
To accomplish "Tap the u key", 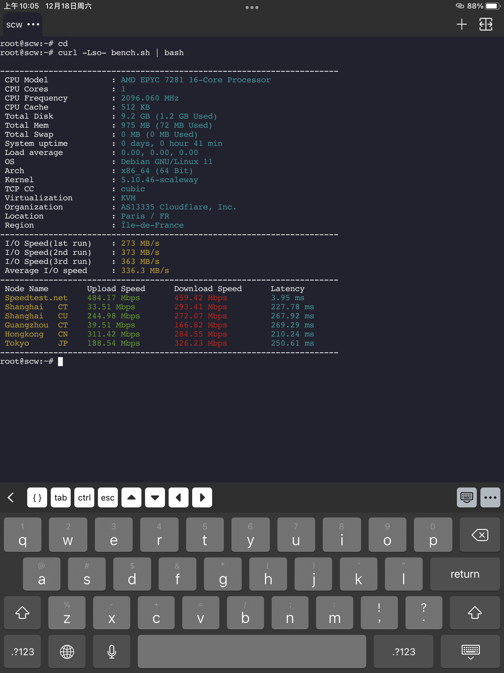I will [296, 535].
